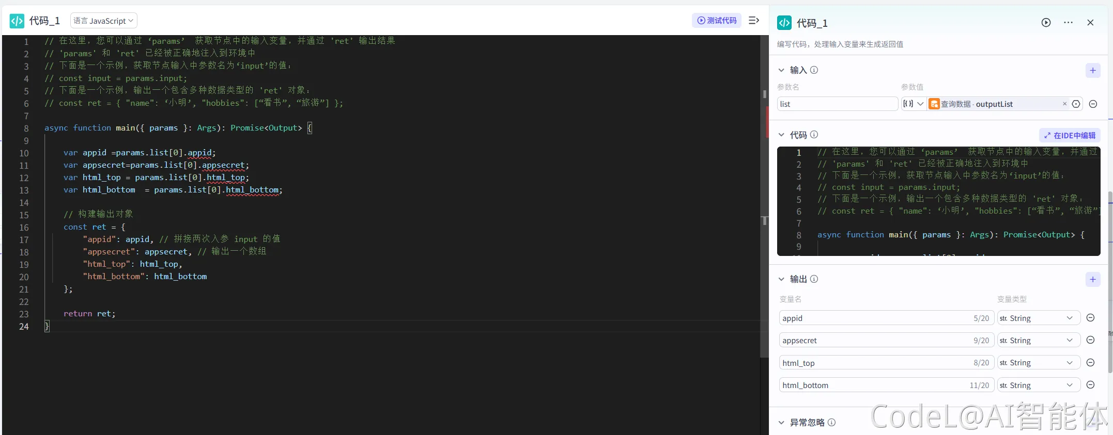Collapse the 输出 section
The width and height of the screenshot is (1113, 435).
(x=781, y=279)
